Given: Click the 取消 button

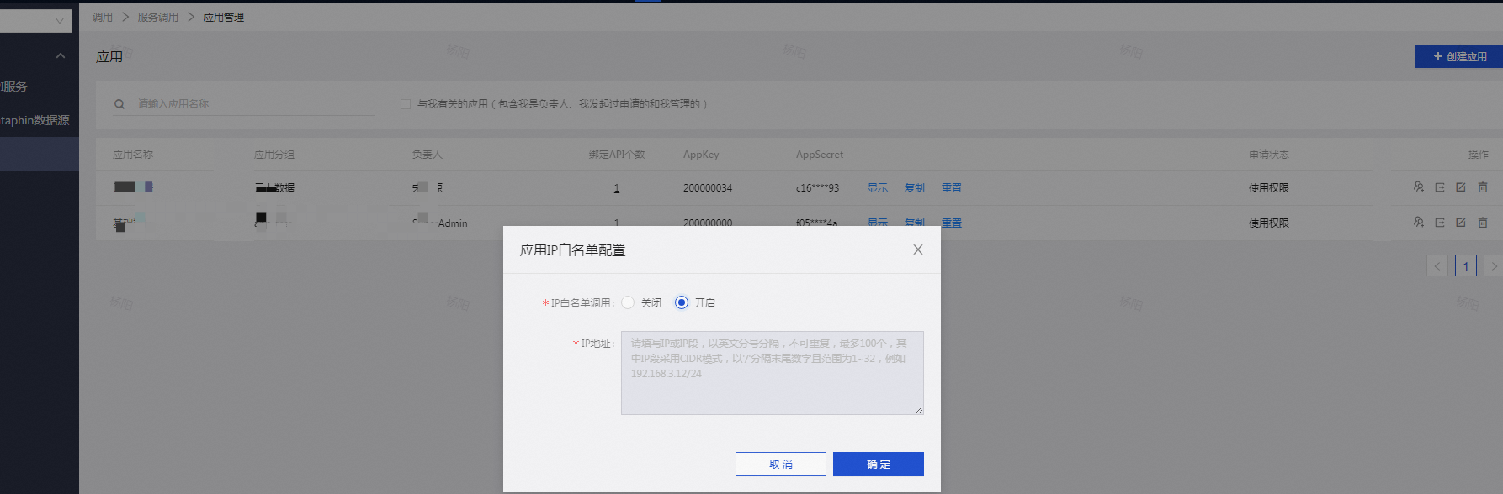Looking at the screenshot, I should tap(780, 464).
